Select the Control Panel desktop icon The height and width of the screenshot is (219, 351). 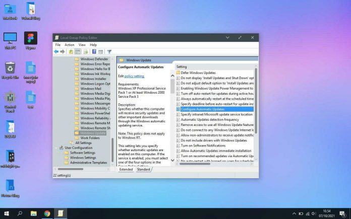[10, 102]
